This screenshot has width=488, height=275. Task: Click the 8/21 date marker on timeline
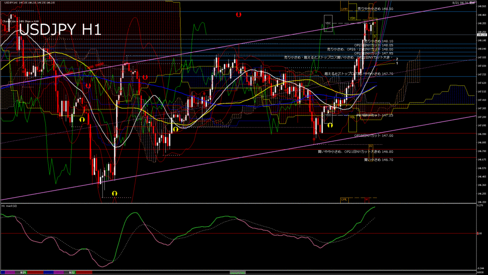point(23,272)
